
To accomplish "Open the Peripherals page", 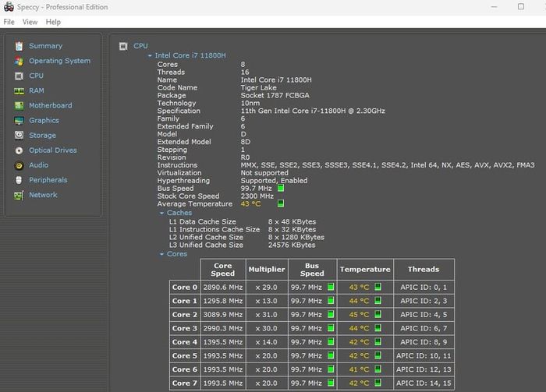I will point(48,180).
